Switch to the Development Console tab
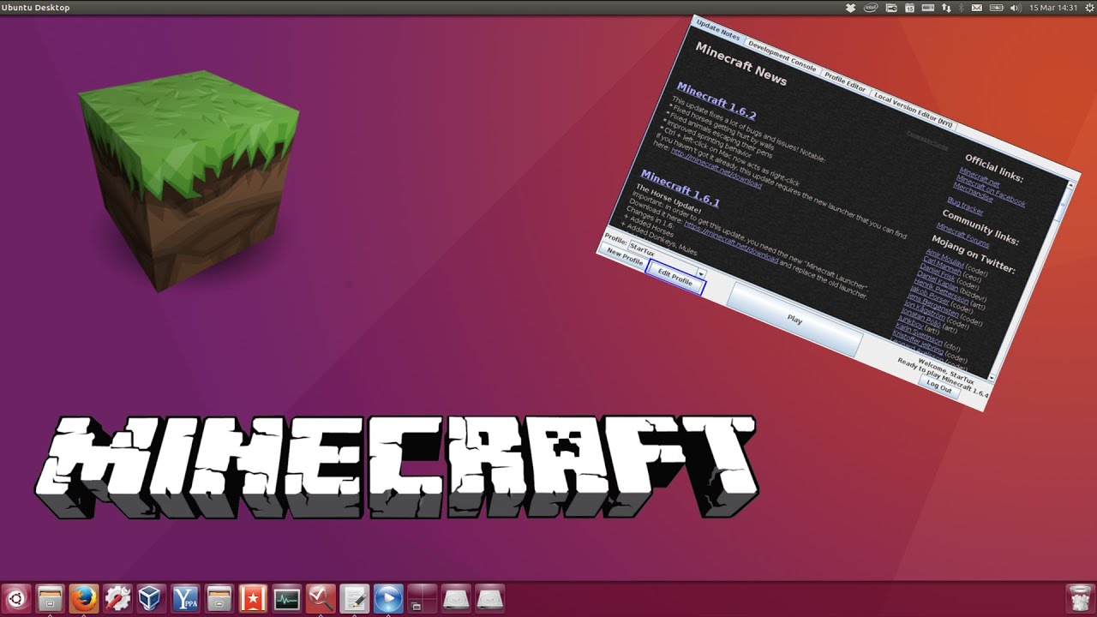 782,54
